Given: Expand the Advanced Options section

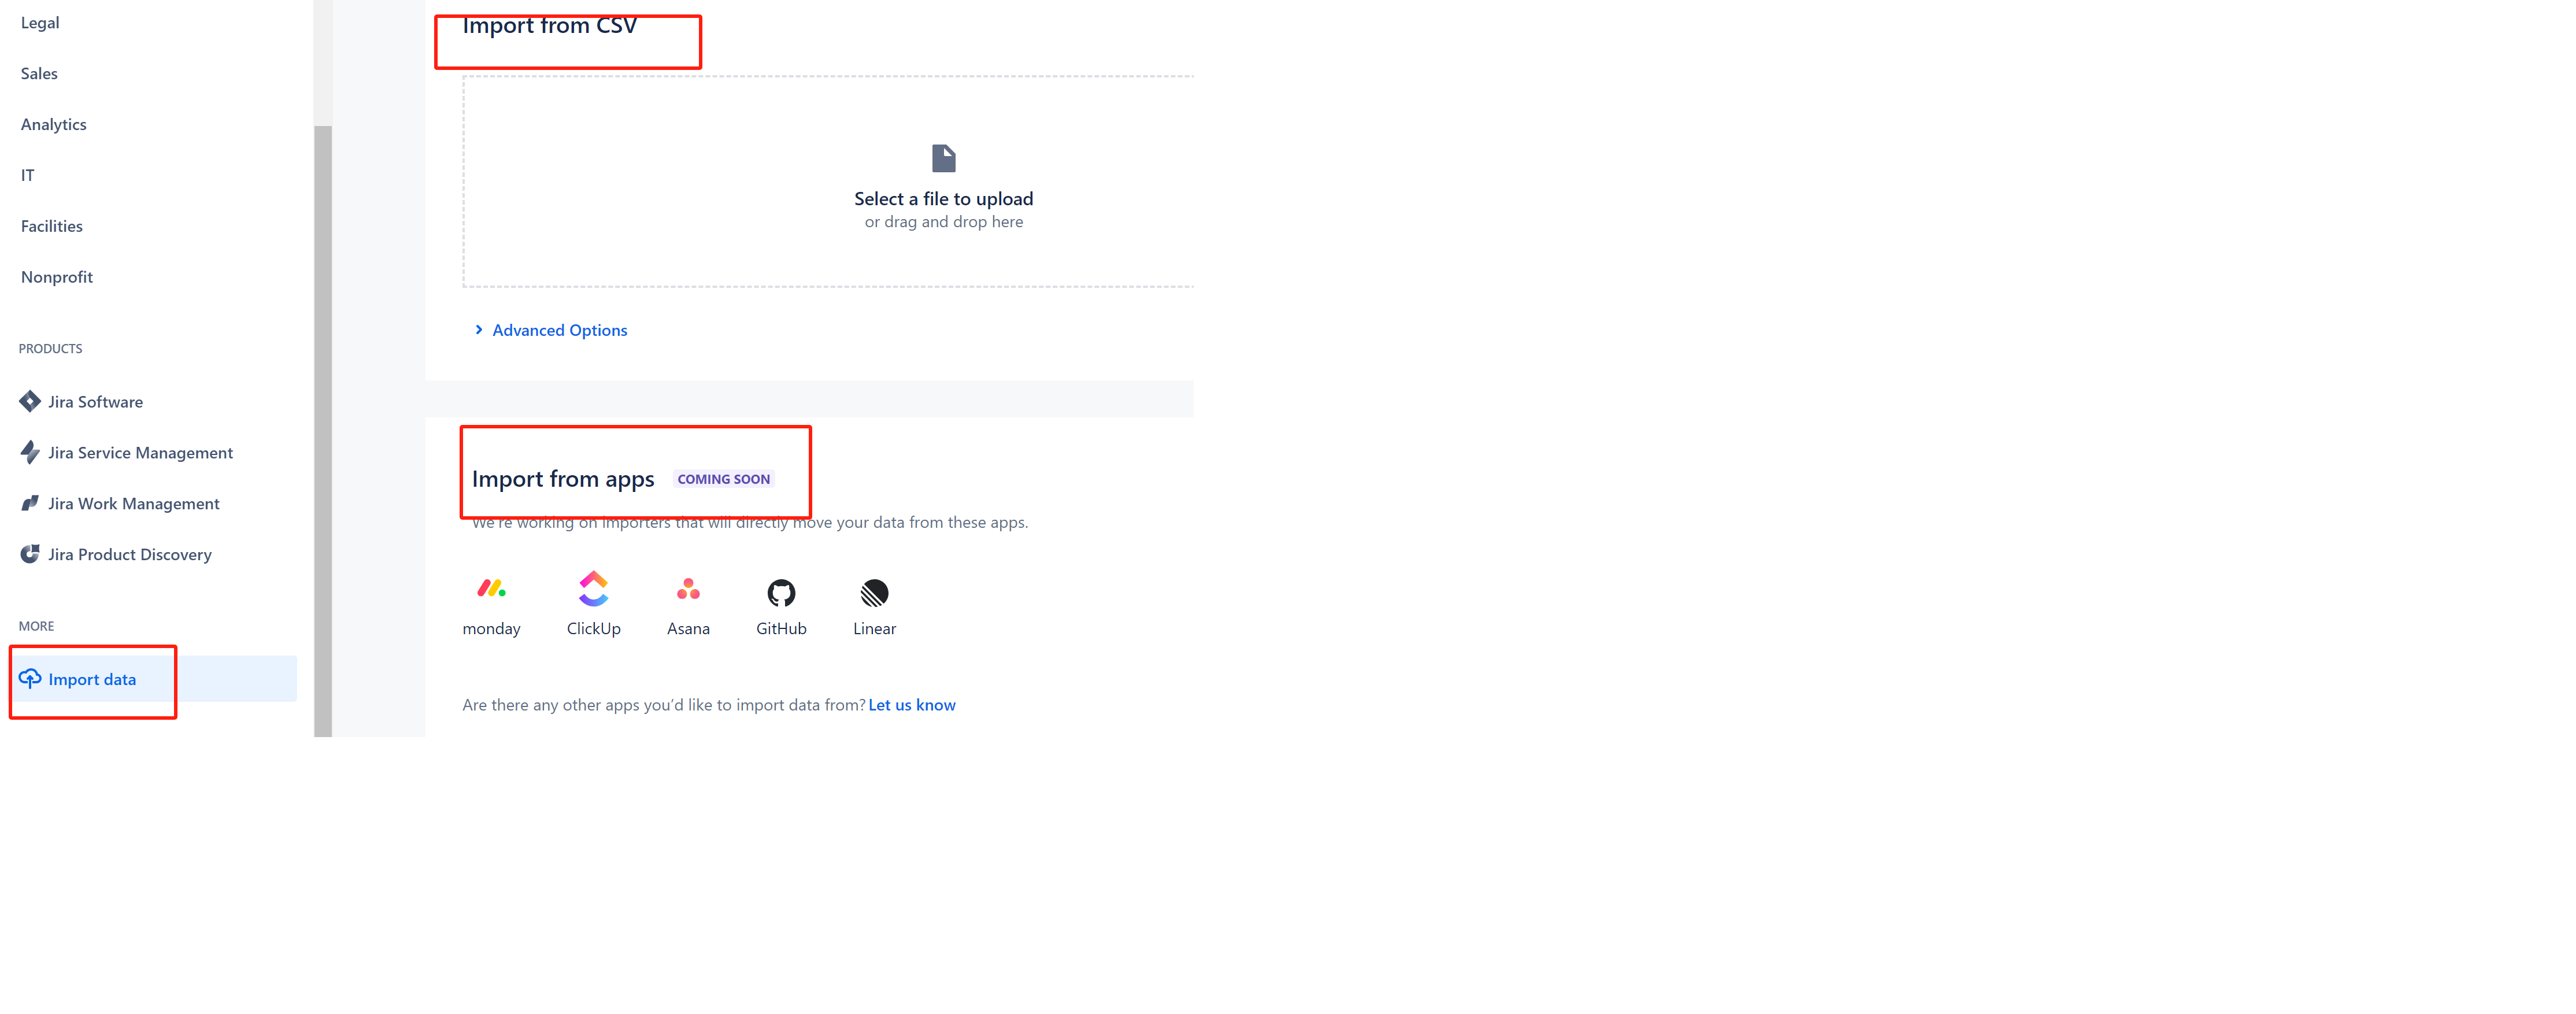Looking at the screenshot, I should (559, 329).
